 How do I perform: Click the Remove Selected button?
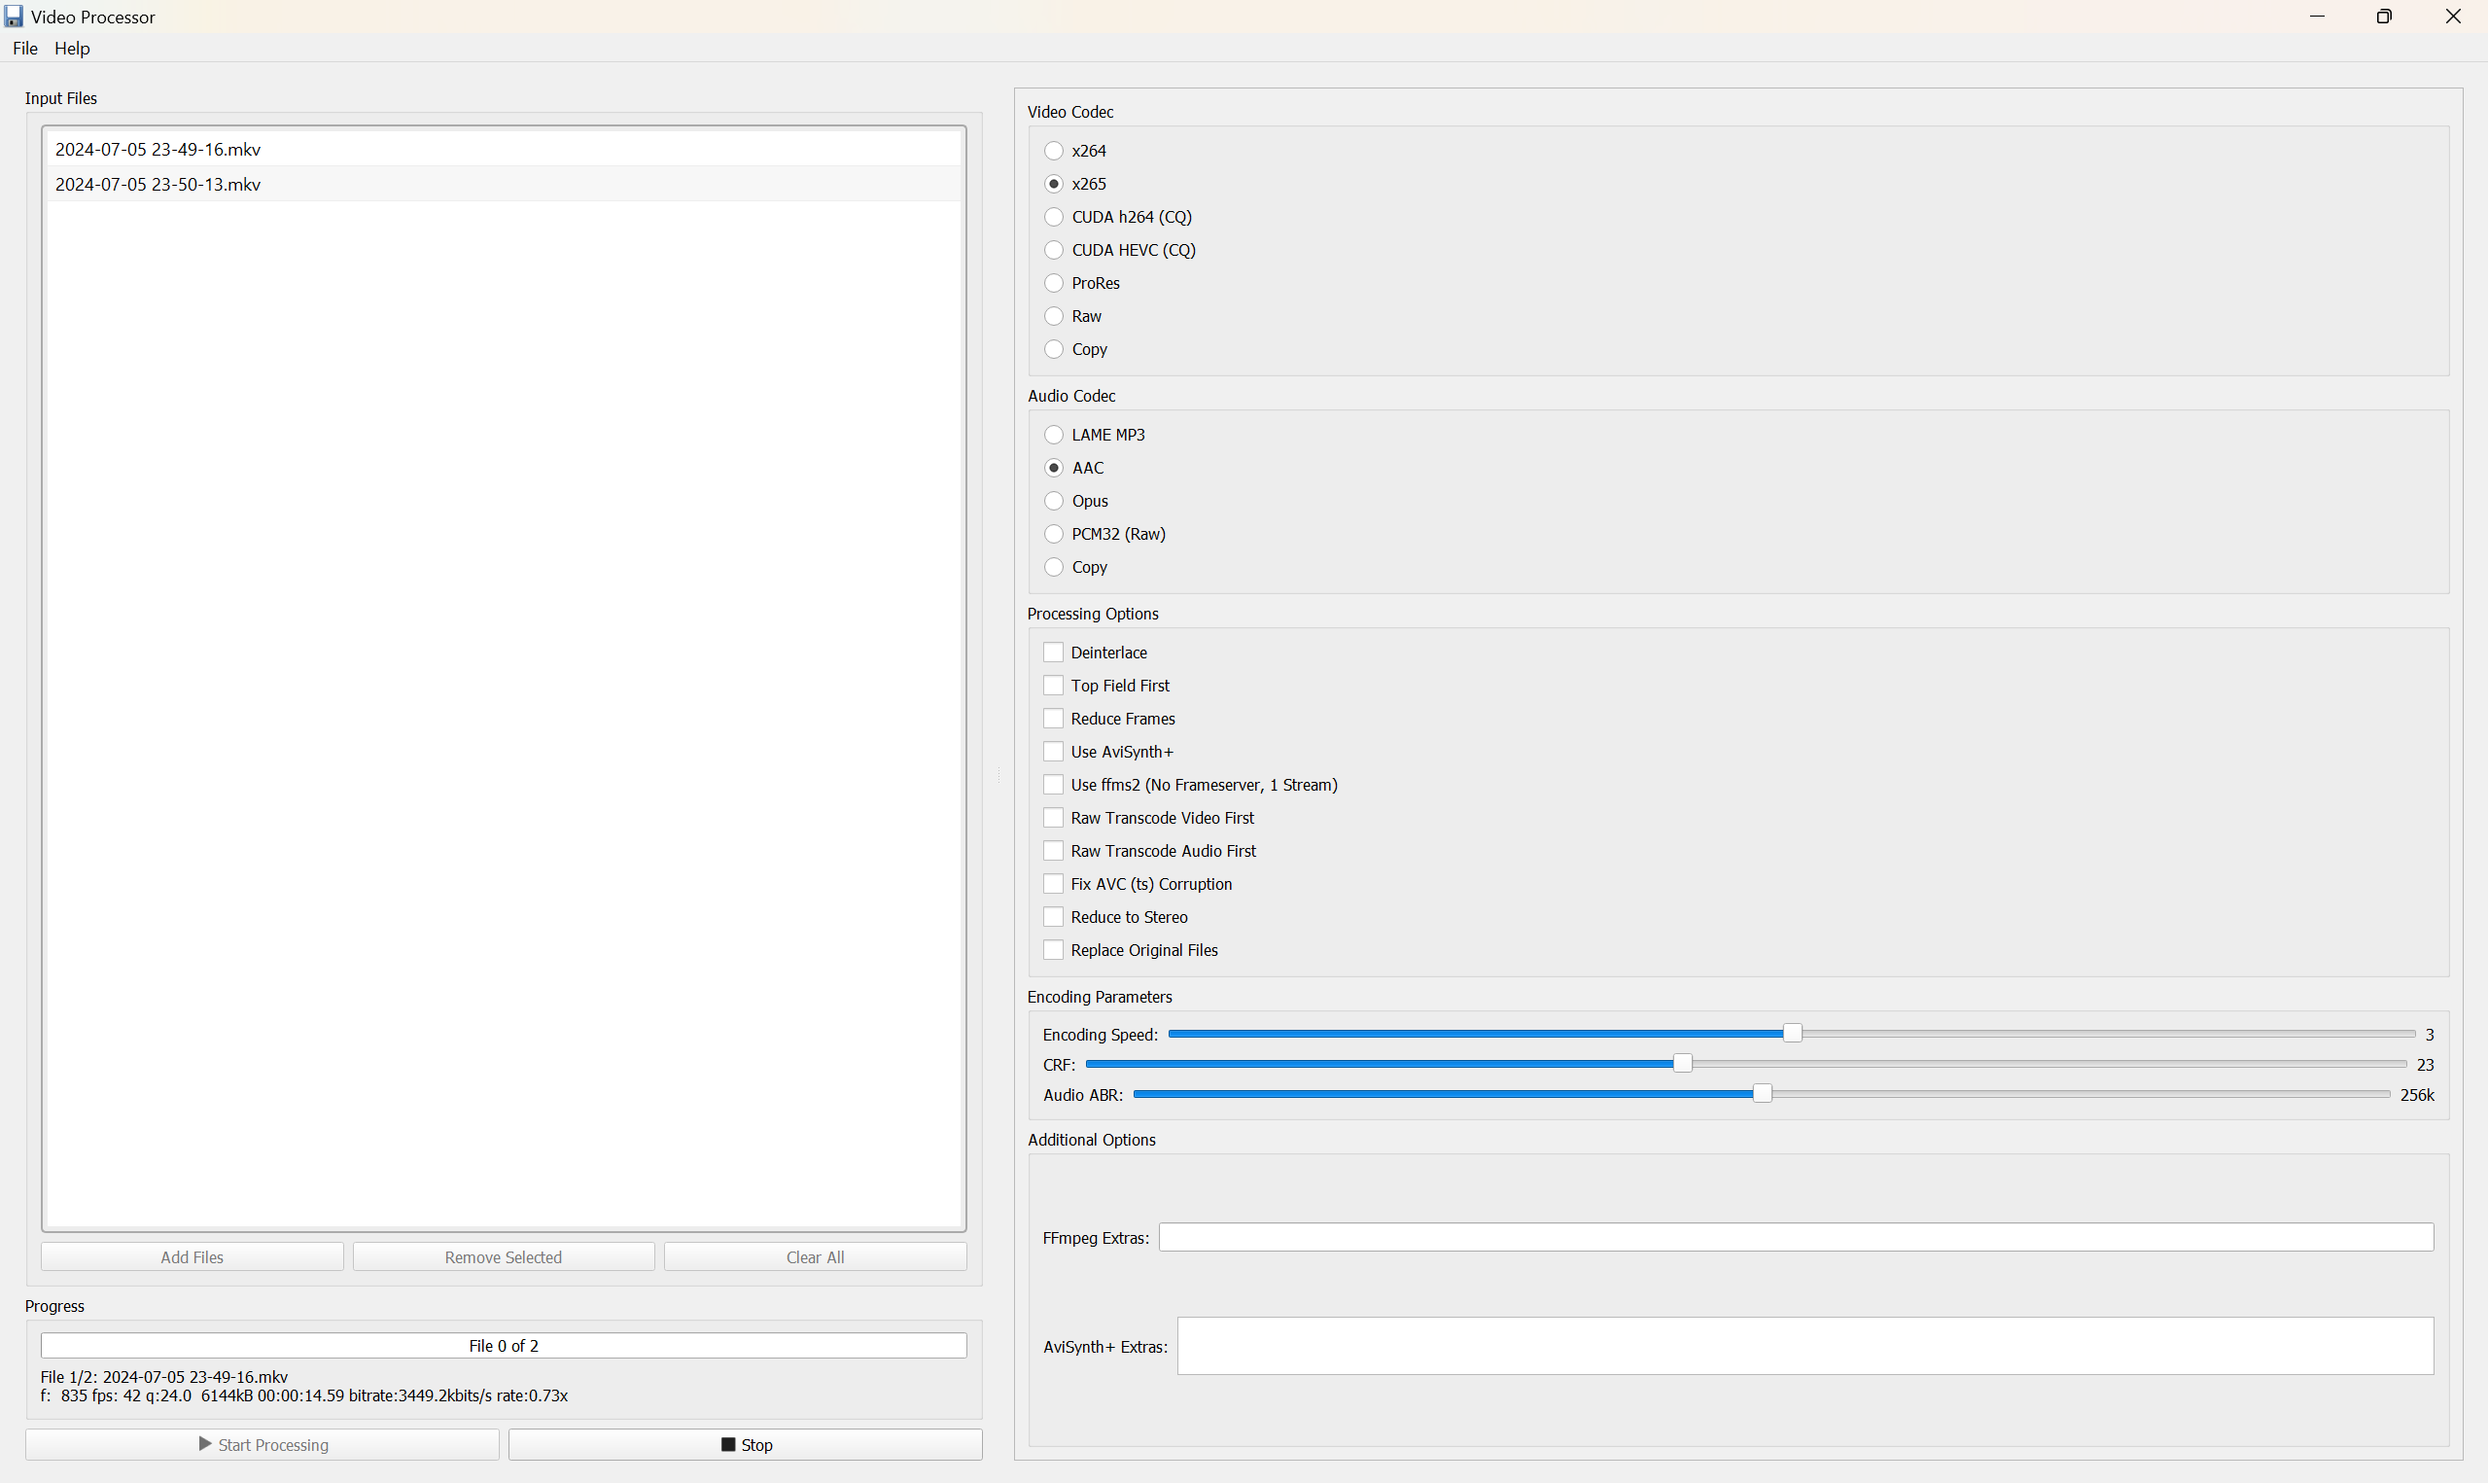(x=503, y=1255)
